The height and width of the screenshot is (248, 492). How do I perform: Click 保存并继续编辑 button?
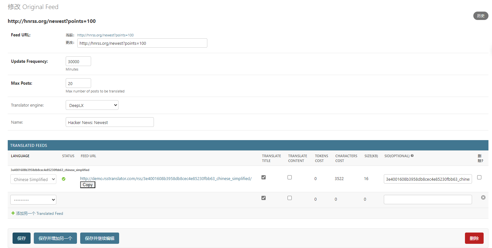tap(99, 238)
